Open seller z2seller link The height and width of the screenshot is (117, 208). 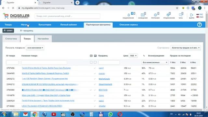[x=102, y=106]
